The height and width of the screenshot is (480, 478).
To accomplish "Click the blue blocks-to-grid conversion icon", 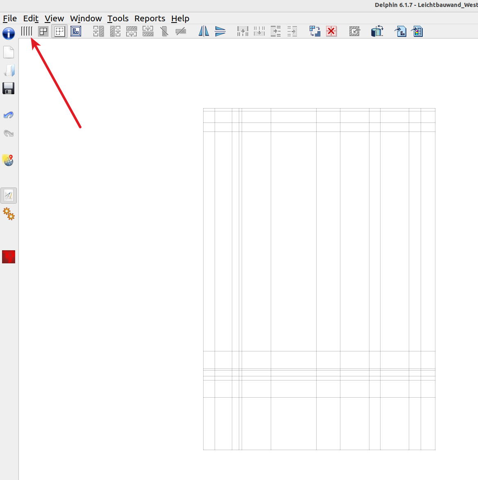I will tap(315, 31).
